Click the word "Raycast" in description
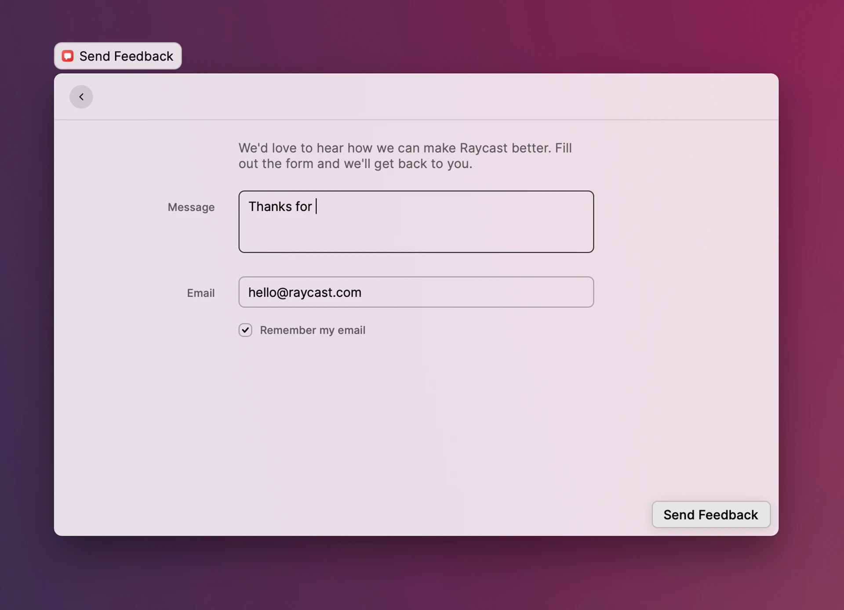The width and height of the screenshot is (844, 610). pyautogui.click(x=483, y=148)
